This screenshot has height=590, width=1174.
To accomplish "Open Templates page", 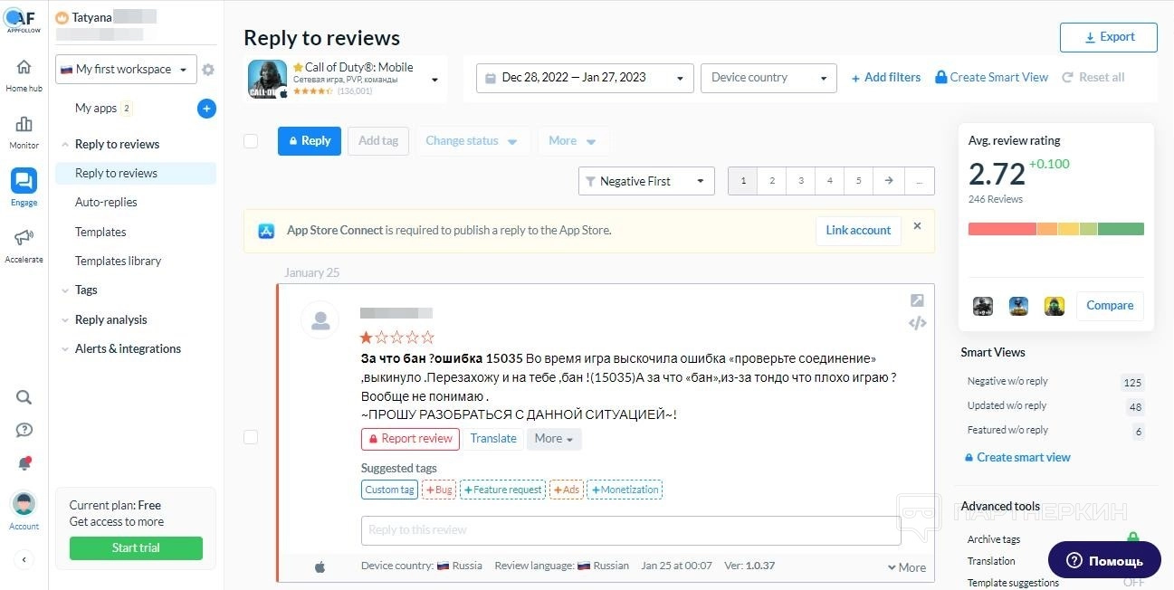I will (x=100, y=232).
